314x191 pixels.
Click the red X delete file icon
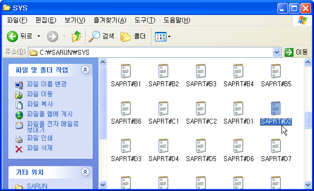[x=19, y=149]
